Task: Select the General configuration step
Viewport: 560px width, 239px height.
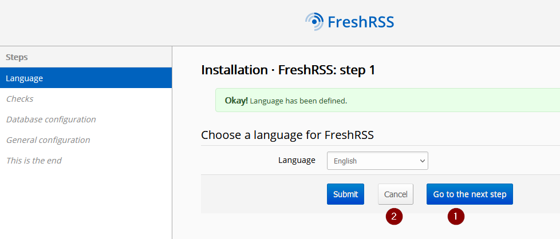Action: 86,140
